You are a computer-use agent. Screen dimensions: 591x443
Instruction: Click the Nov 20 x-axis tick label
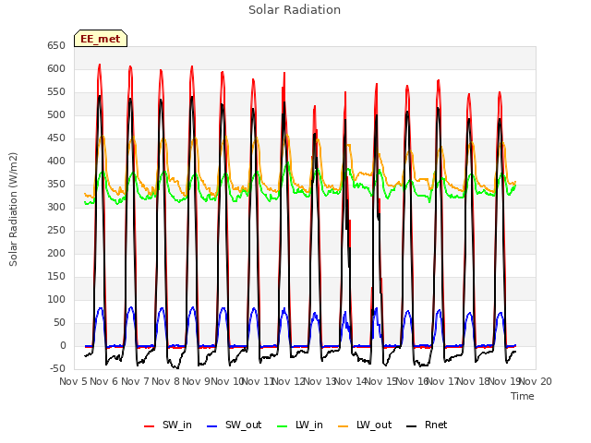(x=536, y=381)
